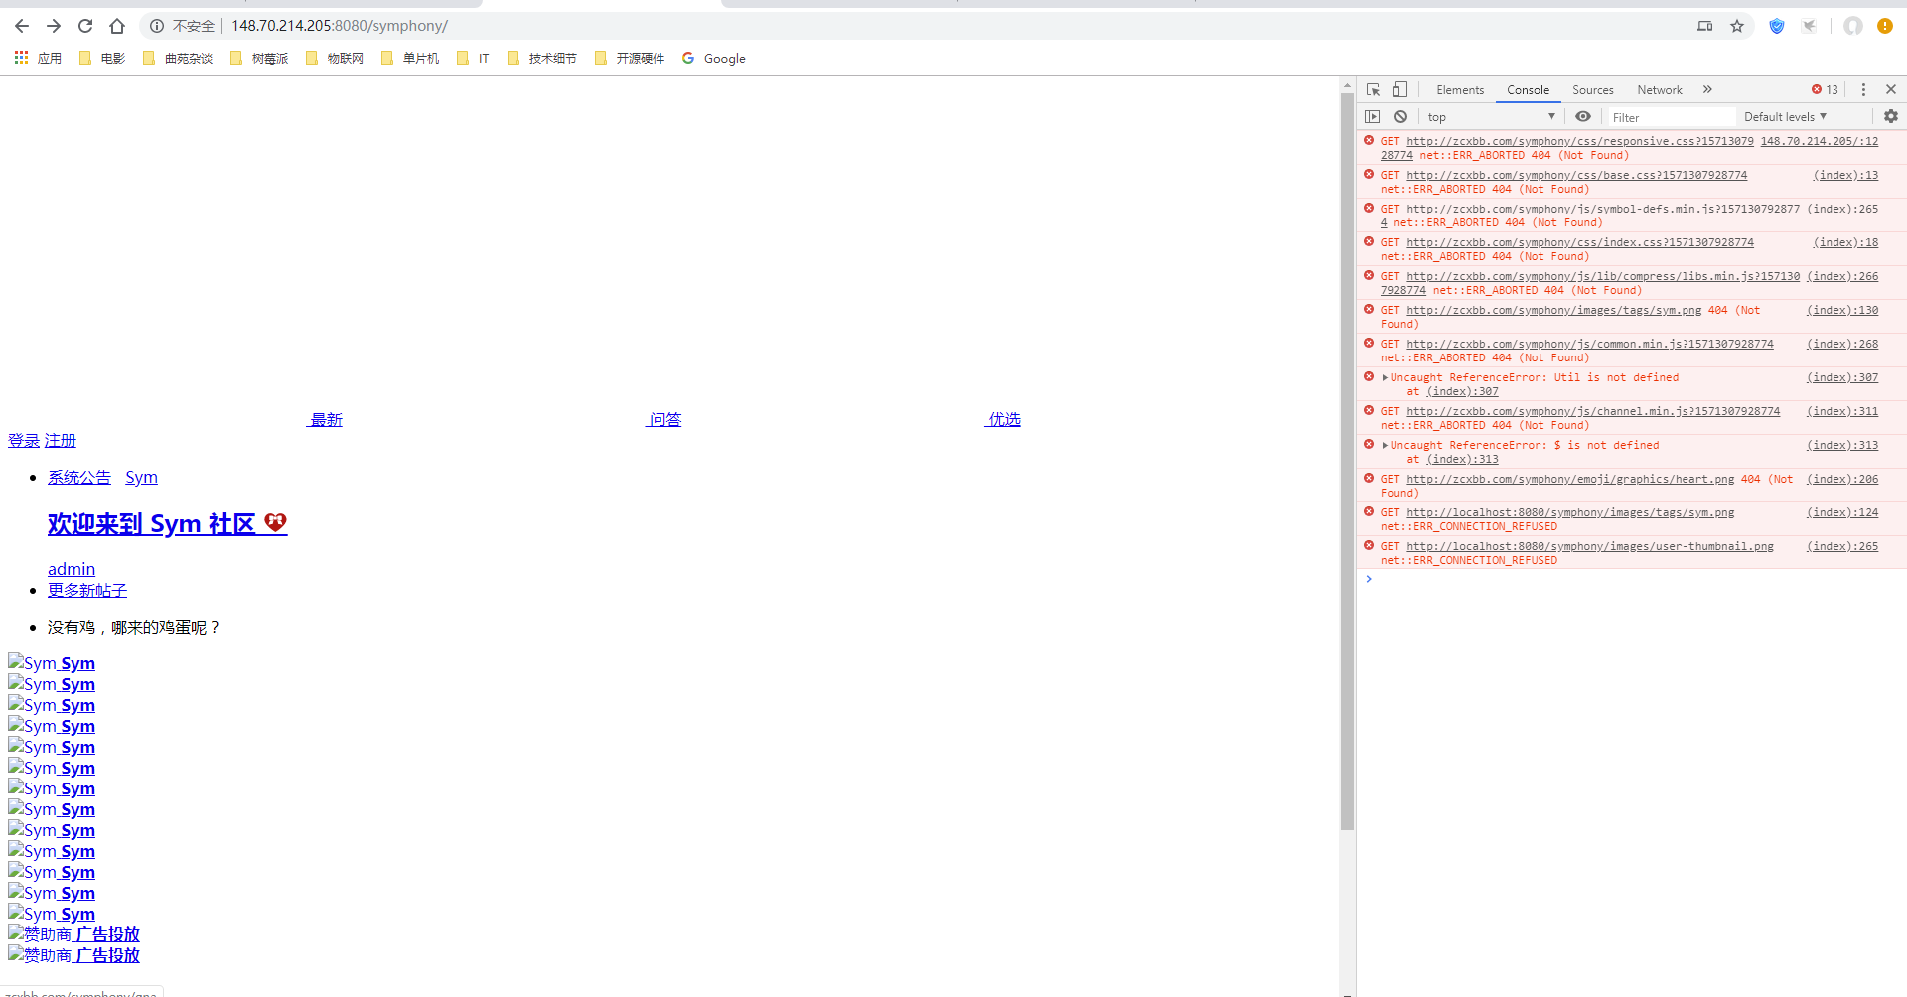Show the console sidebar

pyautogui.click(x=1373, y=116)
